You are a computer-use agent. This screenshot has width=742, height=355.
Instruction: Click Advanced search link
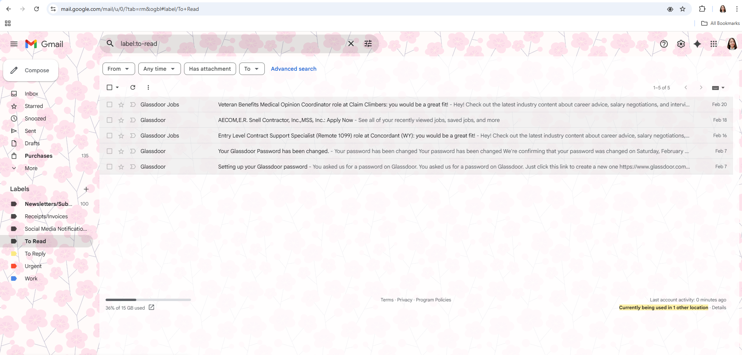coord(294,69)
